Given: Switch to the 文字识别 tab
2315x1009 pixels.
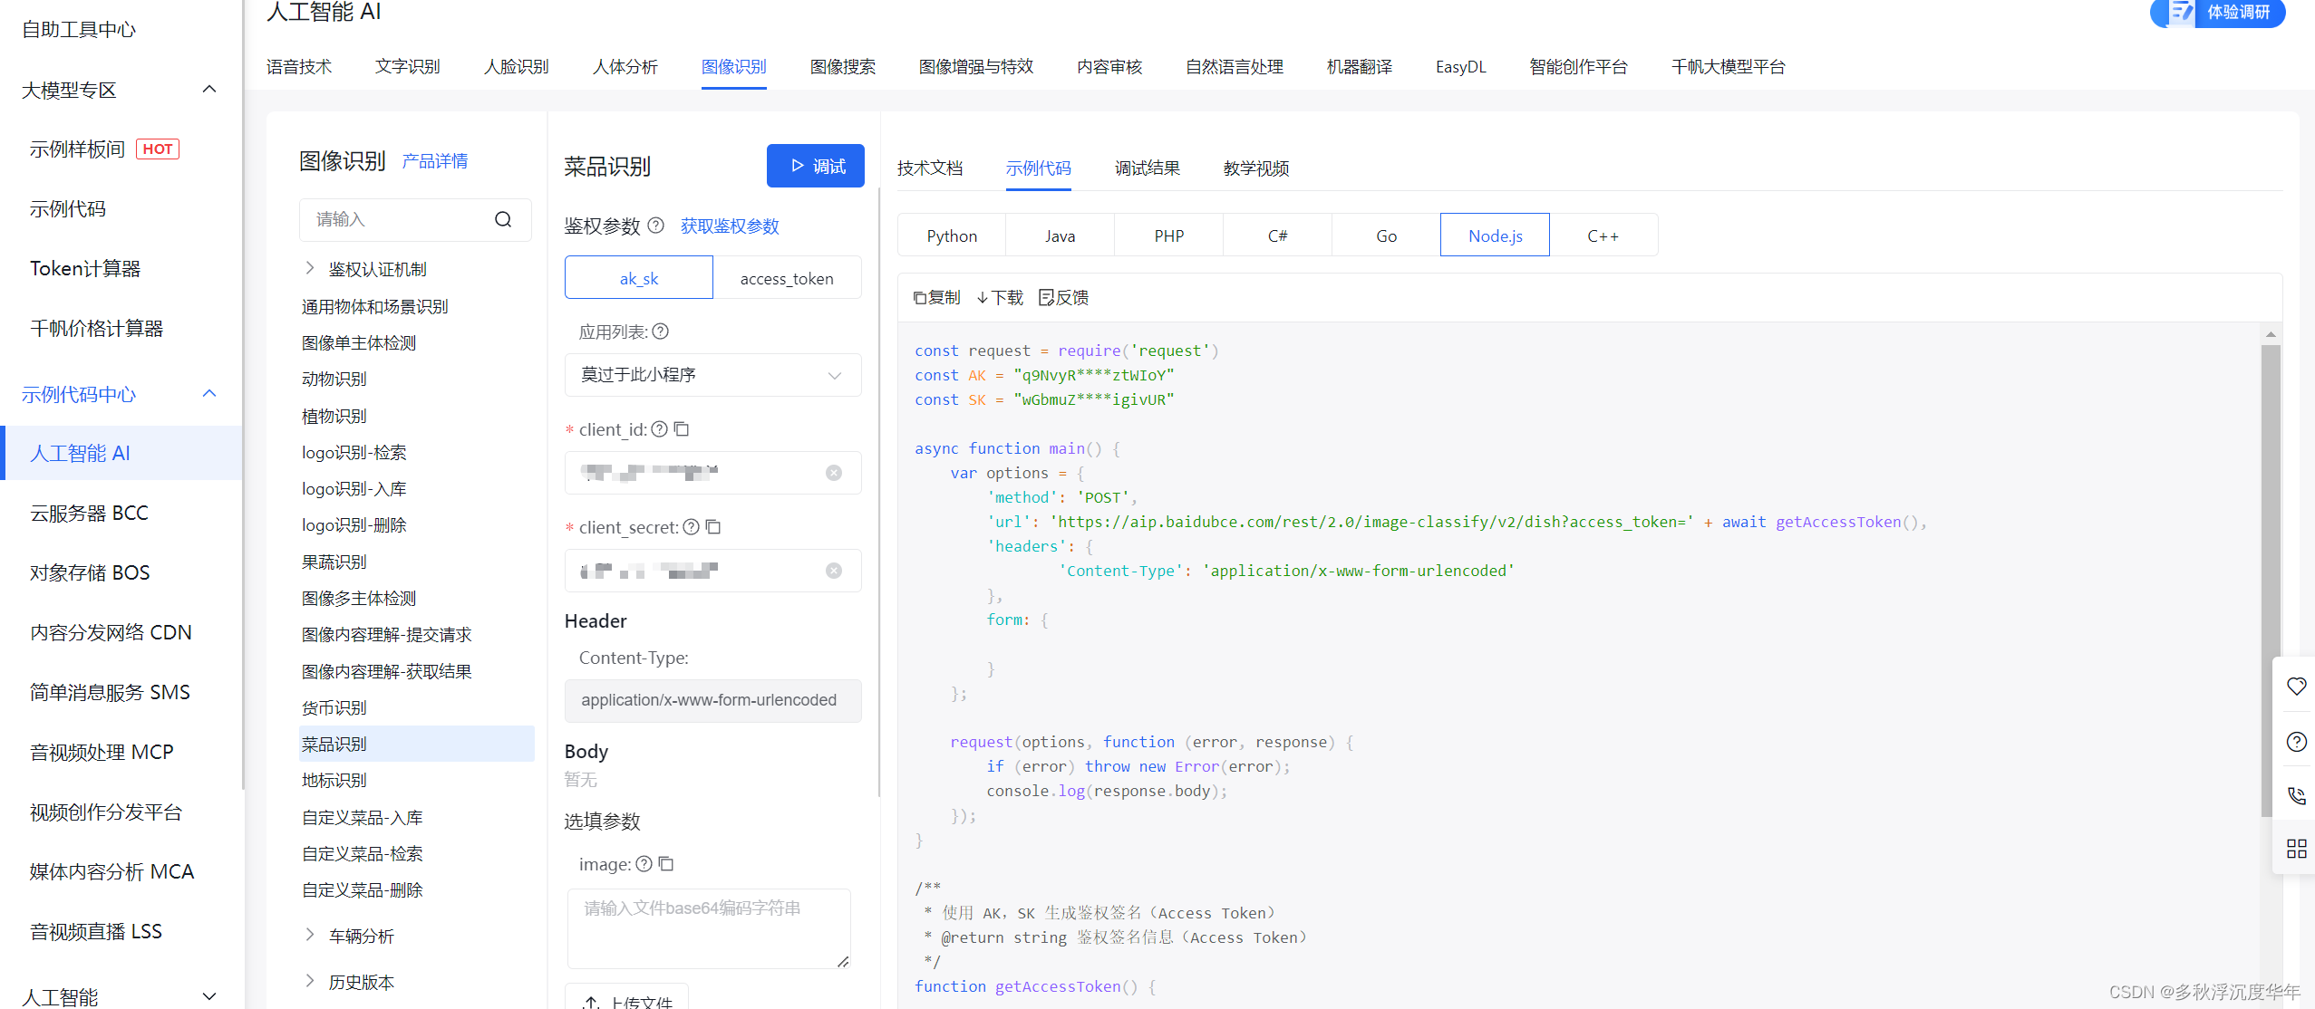Looking at the screenshot, I should pos(408,67).
